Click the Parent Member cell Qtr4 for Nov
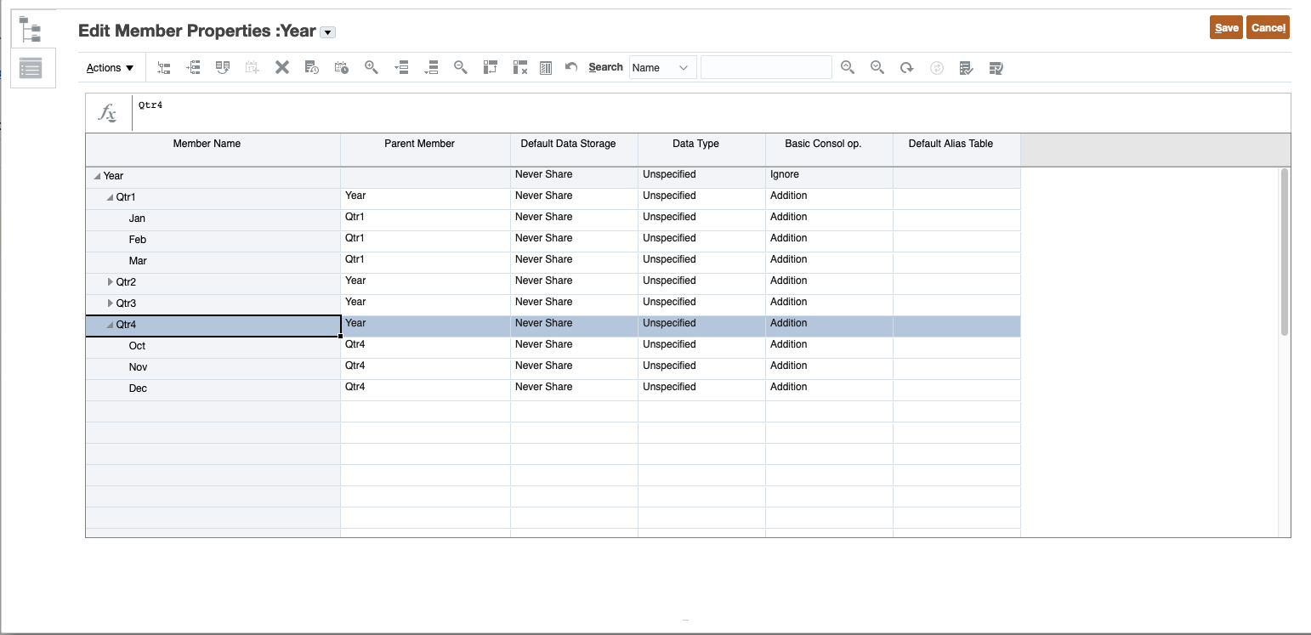The image size is (1311, 635). coord(425,367)
